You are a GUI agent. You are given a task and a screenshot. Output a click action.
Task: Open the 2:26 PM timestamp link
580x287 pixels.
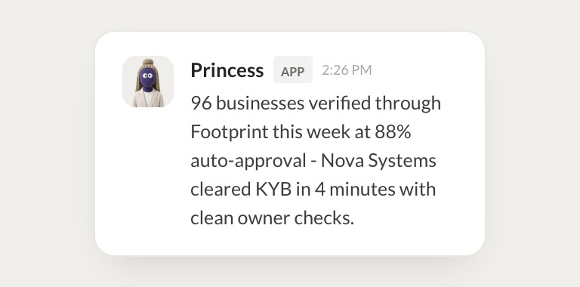click(347, 70)
